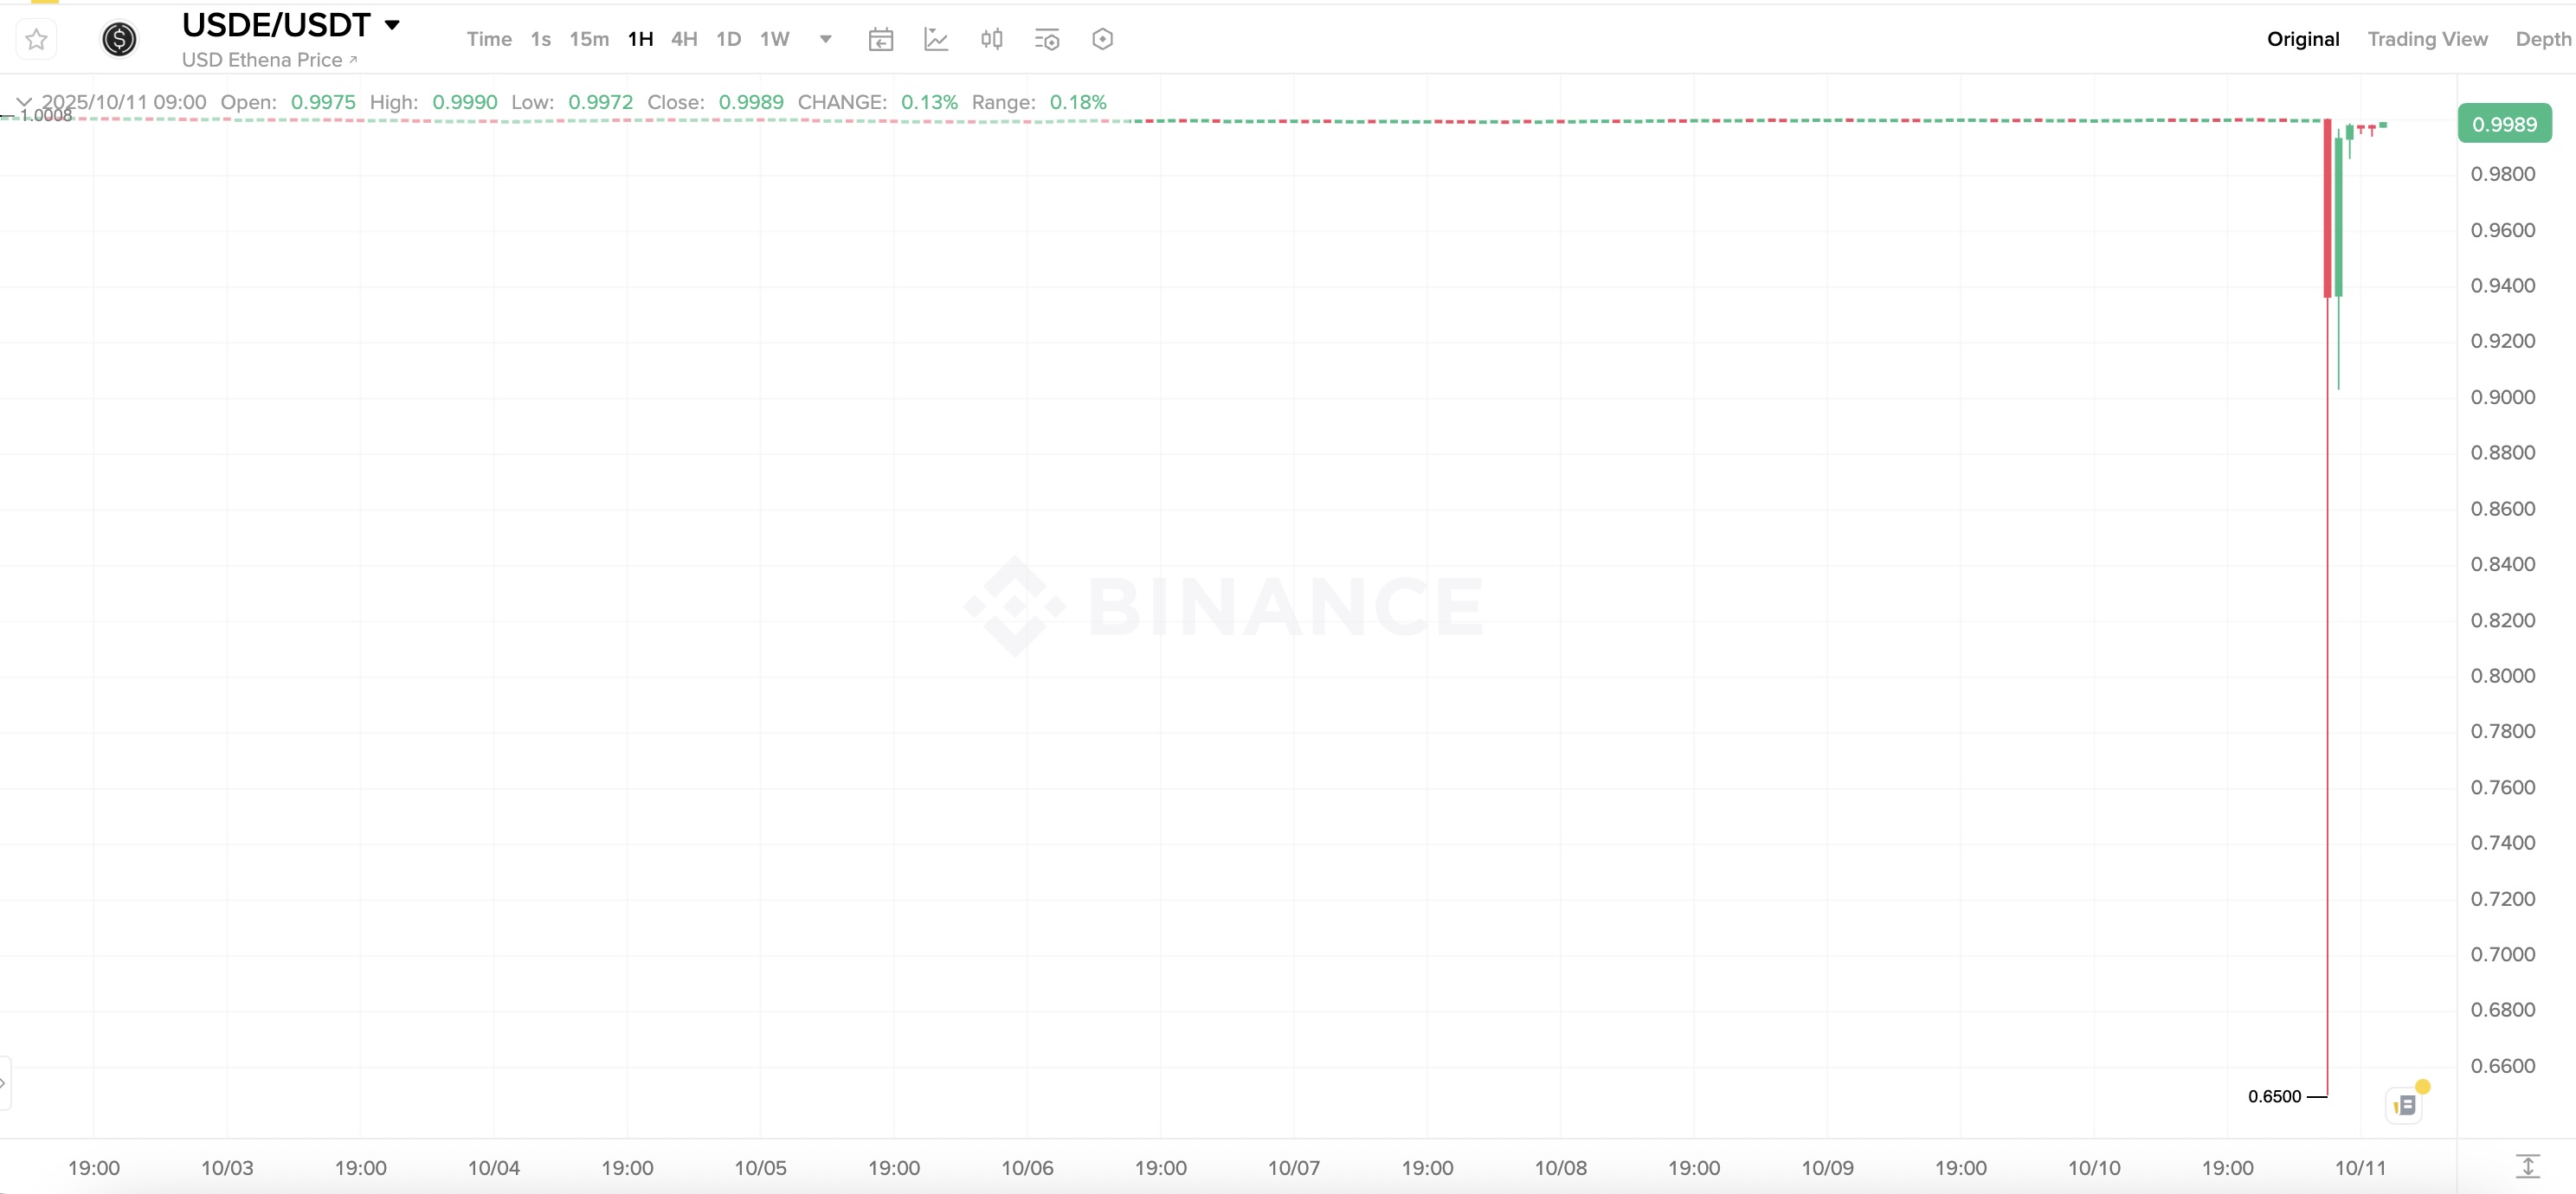
Task: Expand the more intervals dropdown arrow
Action: click(x=826, y=39)
